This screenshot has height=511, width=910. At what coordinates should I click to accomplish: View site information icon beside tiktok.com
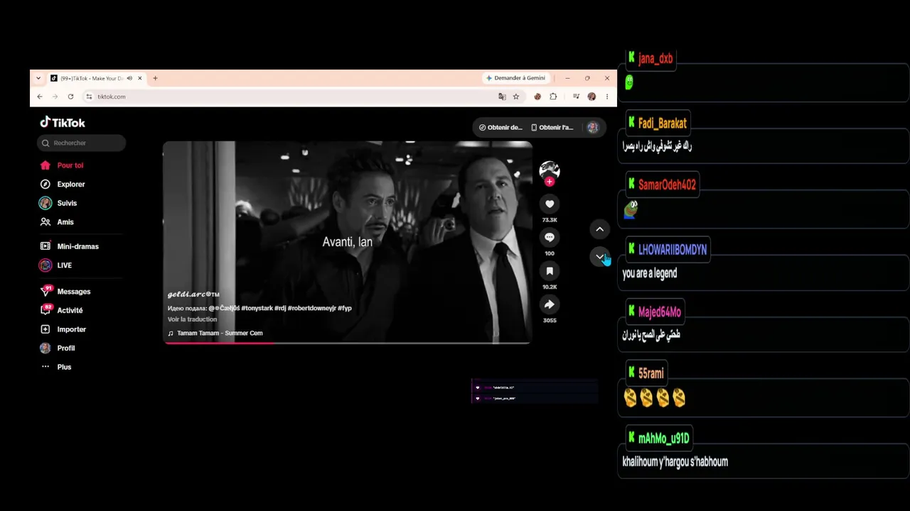(x=89, y=97)
